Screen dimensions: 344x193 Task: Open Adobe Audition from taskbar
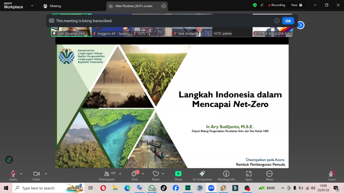[x=188, y=188]
